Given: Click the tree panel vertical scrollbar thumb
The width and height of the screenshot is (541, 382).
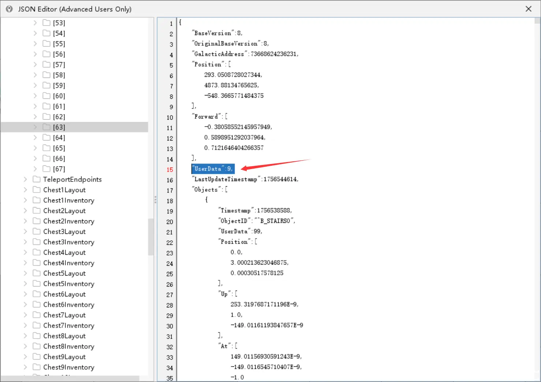Looking at the screenshot, I should click(x=151, y=237).
